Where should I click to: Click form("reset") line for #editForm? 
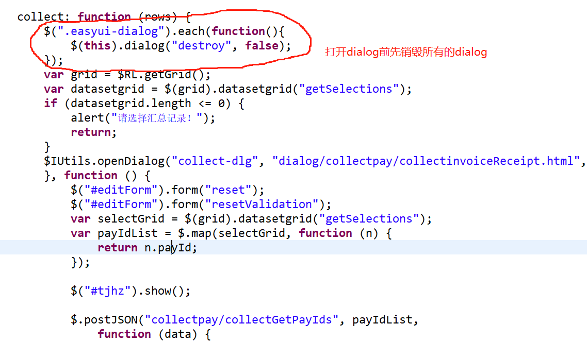[x=167, y=190]
